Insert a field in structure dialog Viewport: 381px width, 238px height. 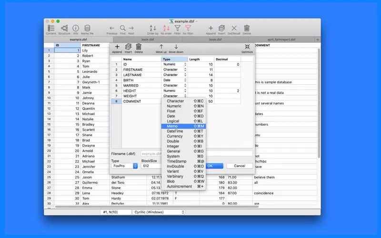point(128,47)
